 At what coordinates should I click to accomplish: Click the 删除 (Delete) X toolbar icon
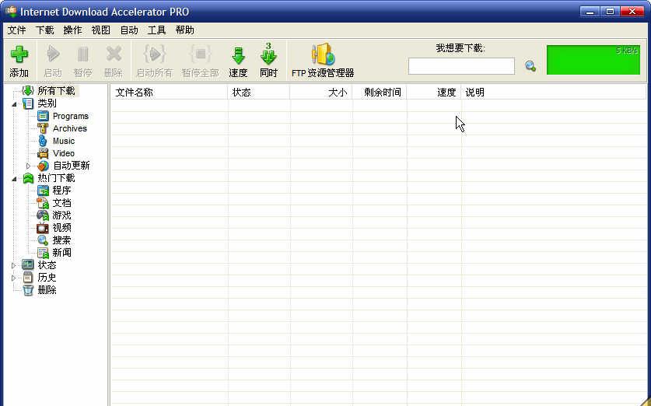click(x=114, y=54)
